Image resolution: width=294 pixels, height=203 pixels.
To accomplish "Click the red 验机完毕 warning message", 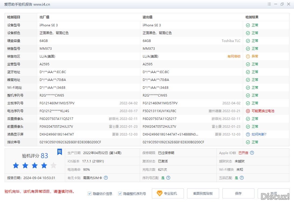I will point(40,192).
